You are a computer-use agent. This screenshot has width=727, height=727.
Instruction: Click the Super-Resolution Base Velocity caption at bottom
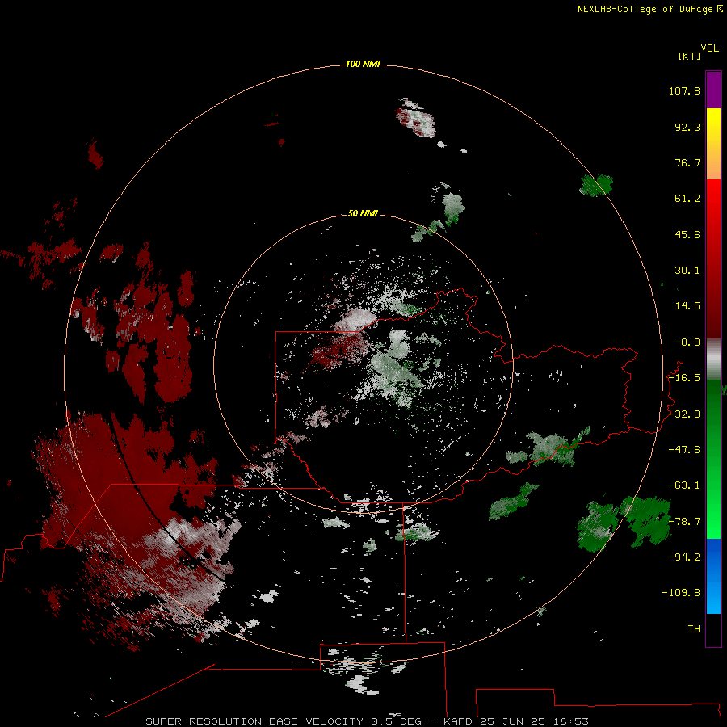click(x=368, y=721)
